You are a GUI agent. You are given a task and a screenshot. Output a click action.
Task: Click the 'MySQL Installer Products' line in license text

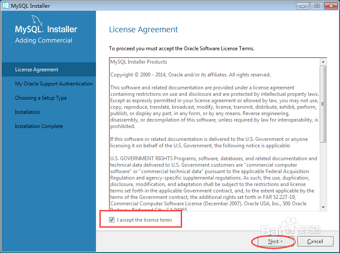pyautogui.click(x=139, y=62)
